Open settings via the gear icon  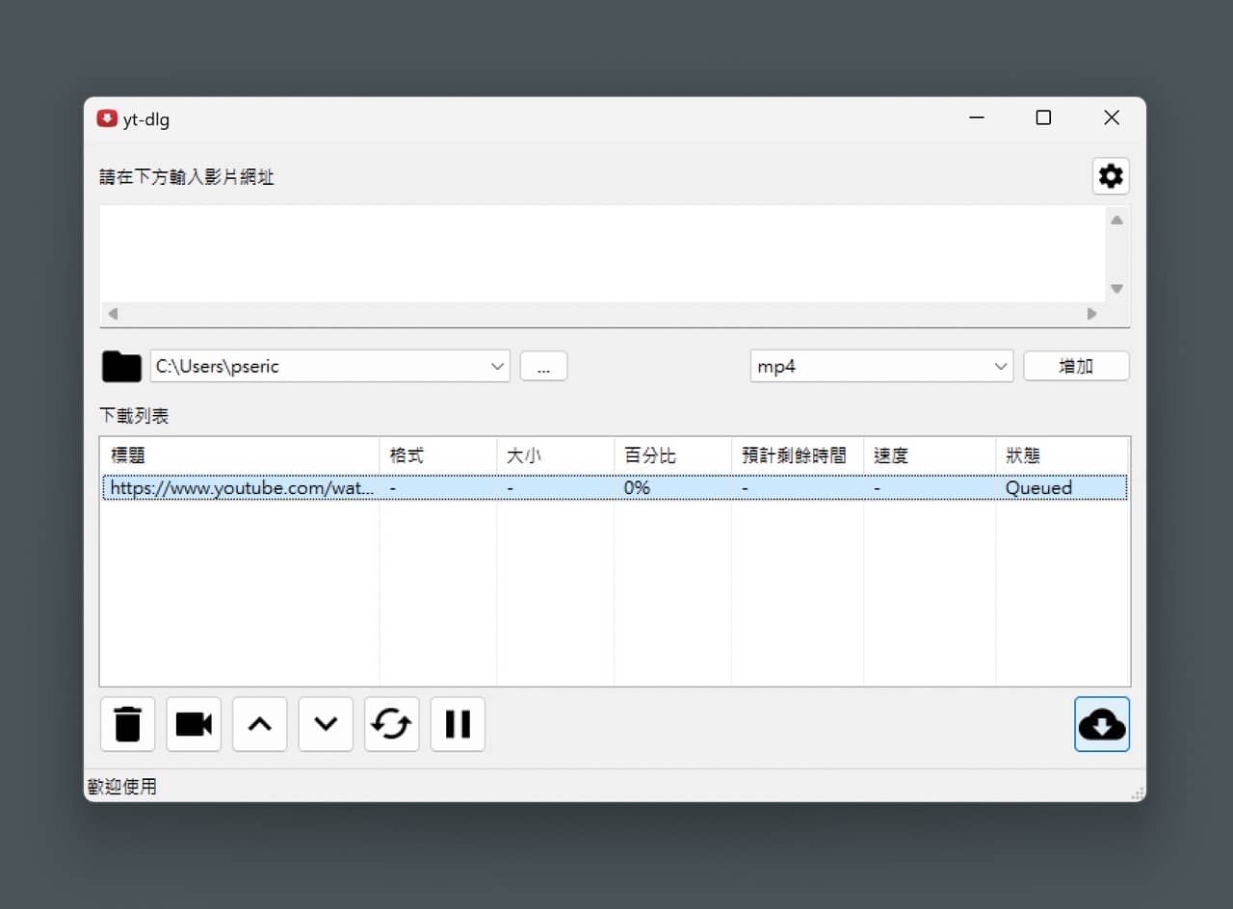[1111, 176]
